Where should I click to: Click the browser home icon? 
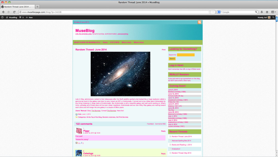267,12
